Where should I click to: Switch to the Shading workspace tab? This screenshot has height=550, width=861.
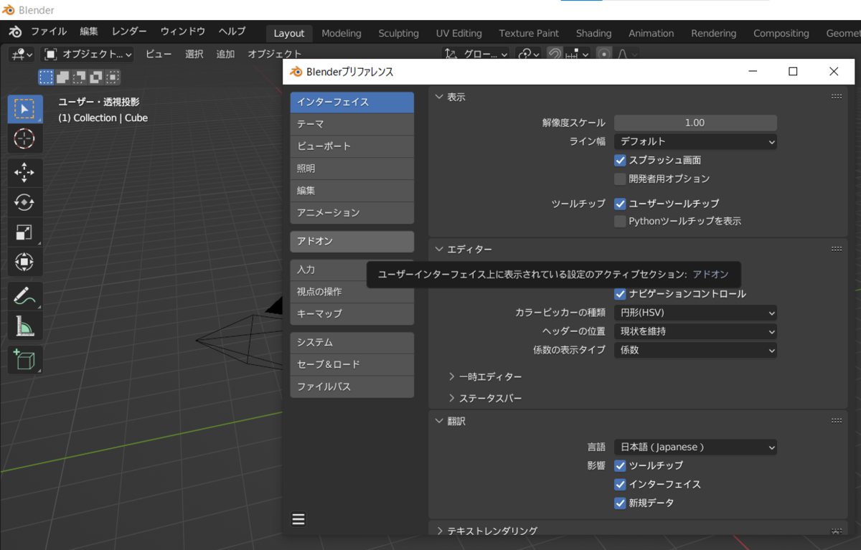[594, 33]
